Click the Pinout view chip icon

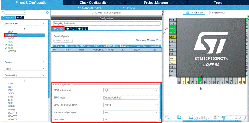188,13
